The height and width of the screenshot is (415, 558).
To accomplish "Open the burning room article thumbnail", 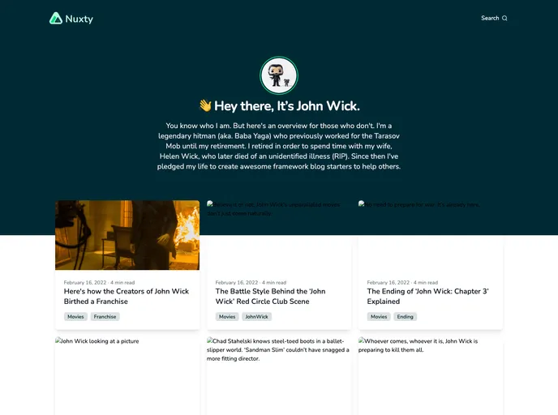I will click(x=127, y=235).
